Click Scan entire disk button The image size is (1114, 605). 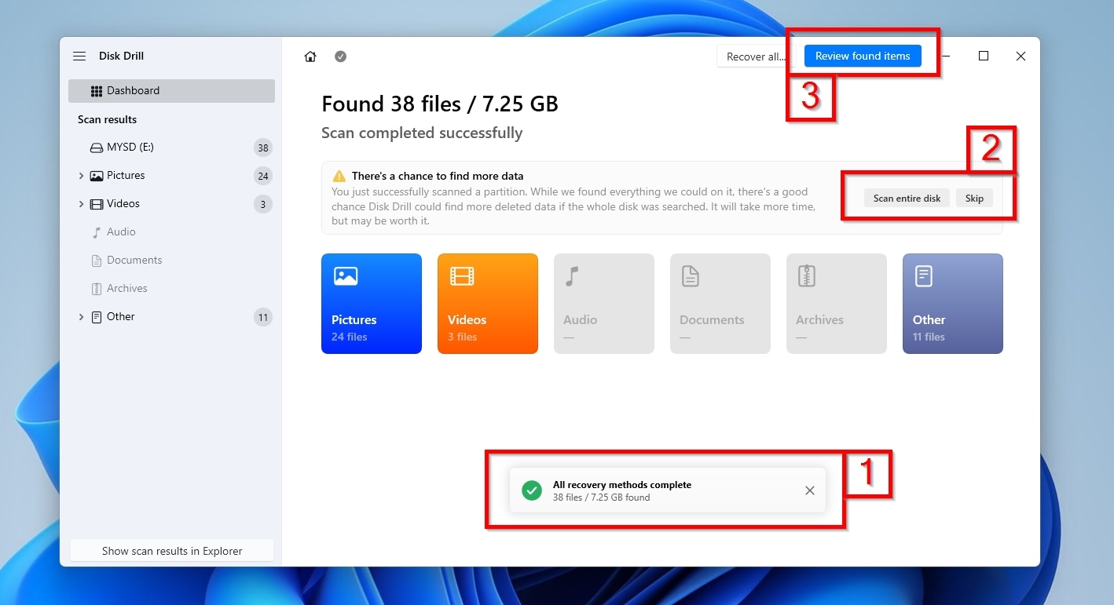(x=907, y=199)
